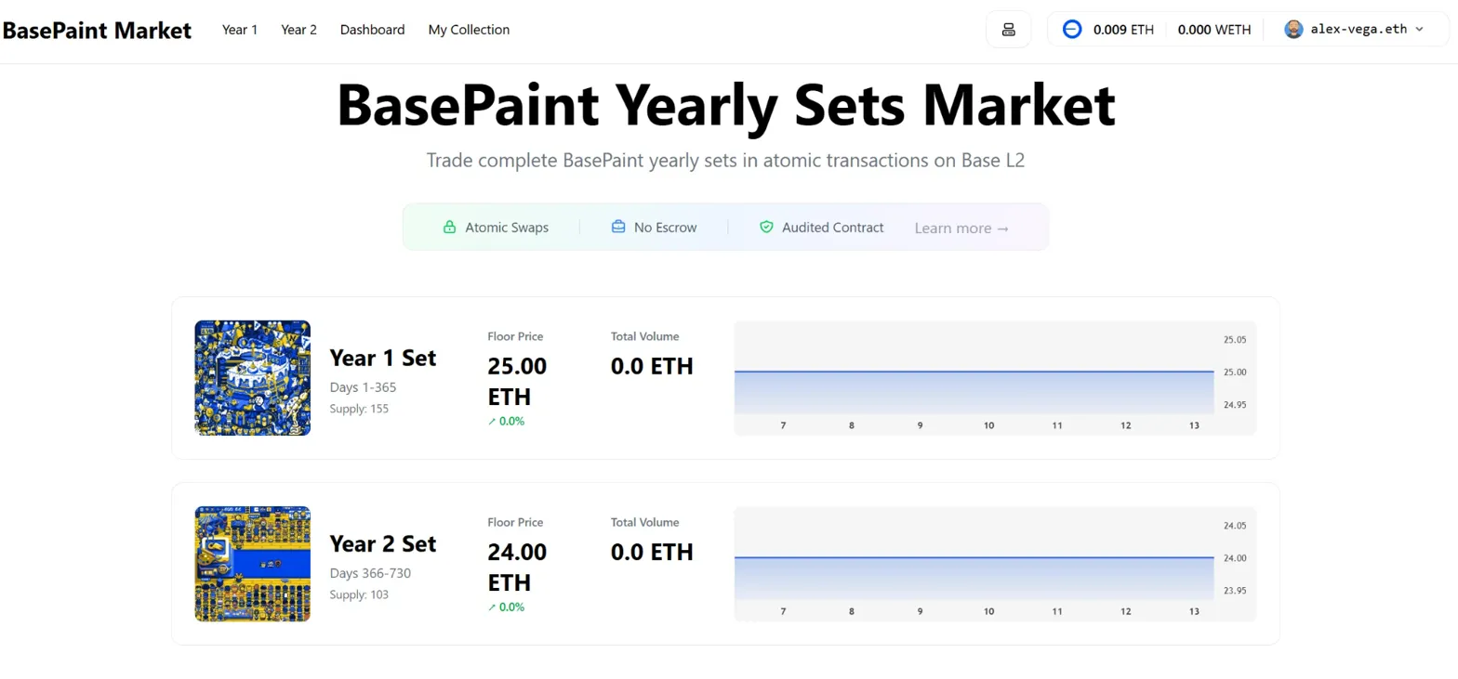Viewport: 1458px width, 679px height.
Task: Click the Days 366-730 text
Action: click(x=370, y=573)
